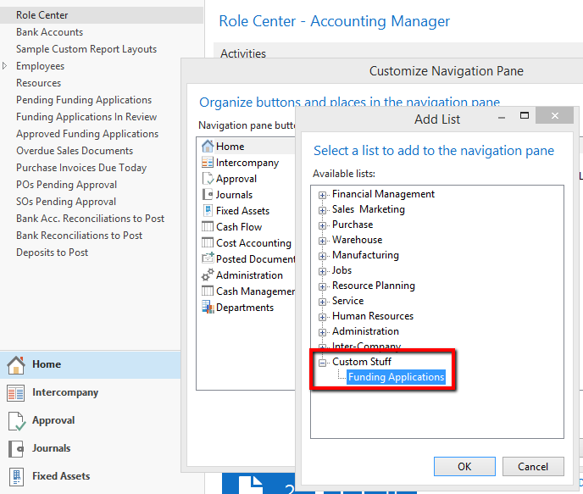Expand the Sales Marketing node
The image size is (583, 494).
322,210
